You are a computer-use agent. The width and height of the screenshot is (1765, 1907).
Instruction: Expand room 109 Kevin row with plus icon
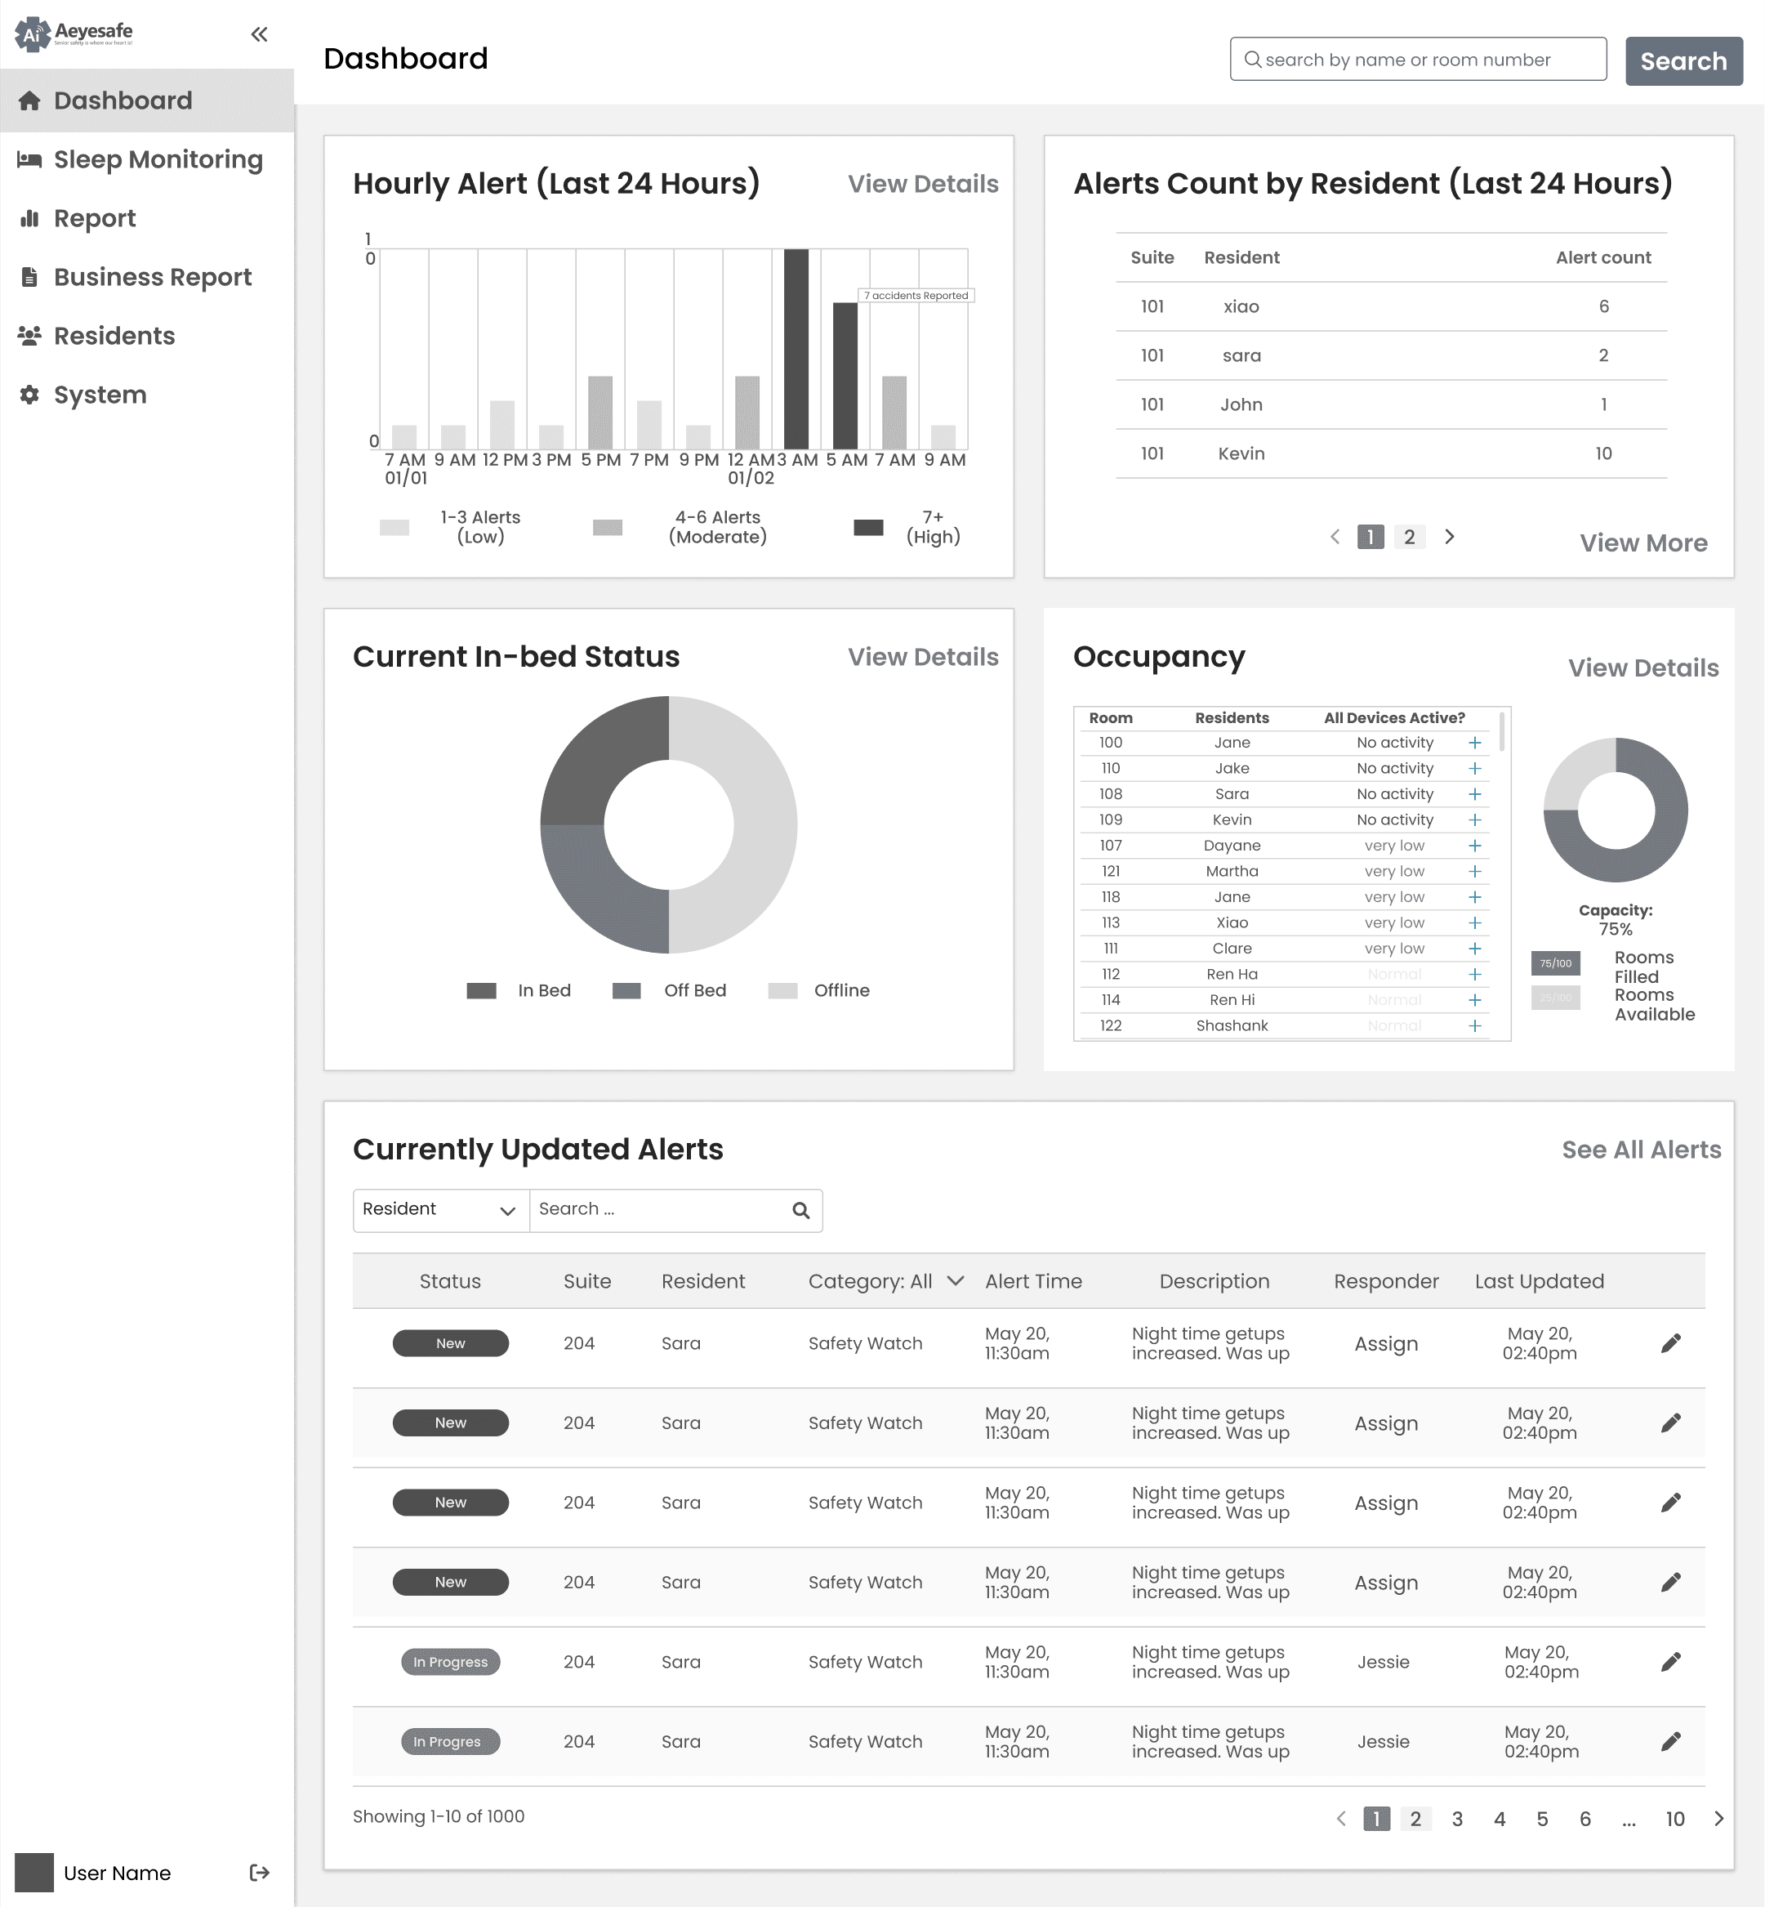pyautogui.click(x=1475, y=820)
